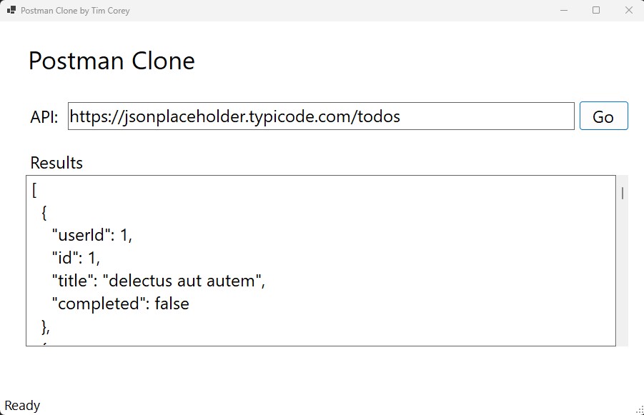Click the resize grip in the status bar corner
This screenshot has width=644, height=415.
pos(639,409)
